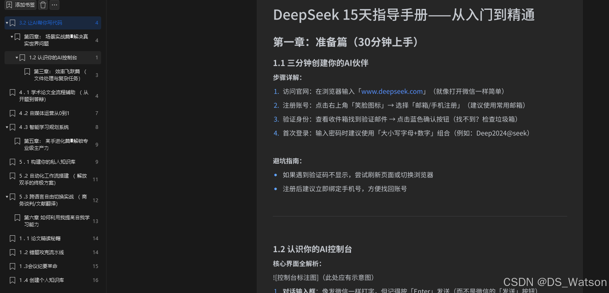Screen dimensions: 609x293
Task: Click bookmark icon beside 1.2 认识你的AI控制台
Action: (23, 58)
